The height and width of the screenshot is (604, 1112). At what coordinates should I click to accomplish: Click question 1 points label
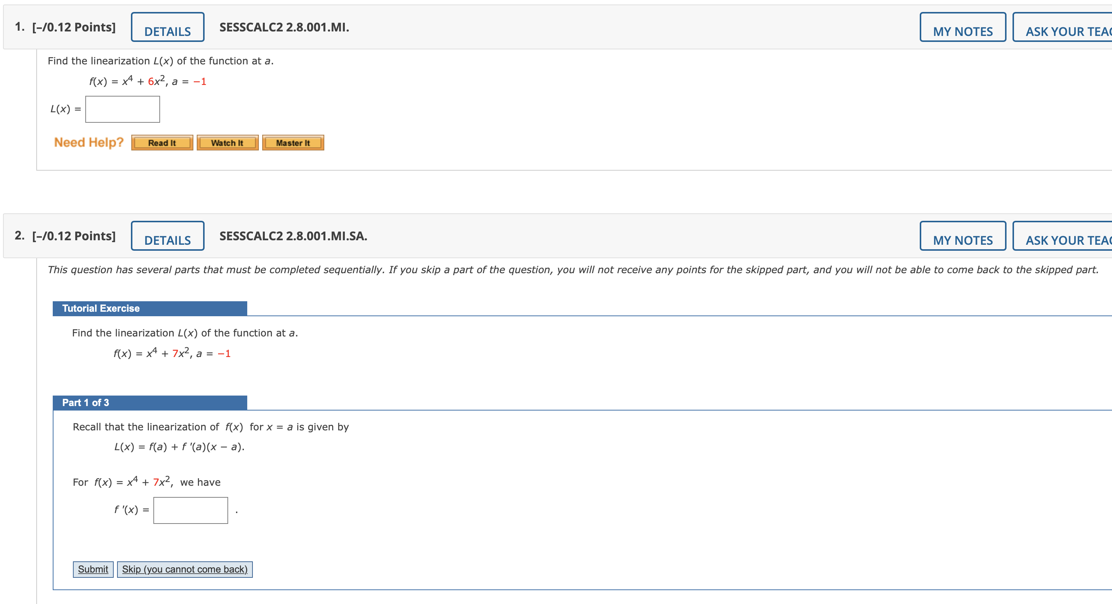coord(73,27)
